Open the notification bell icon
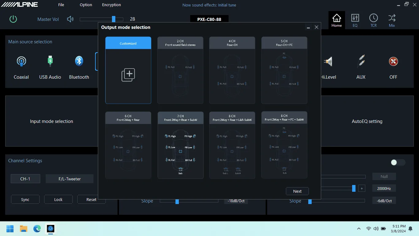The height and width of the screenshot is (236, 419). [x=410, y=229]
